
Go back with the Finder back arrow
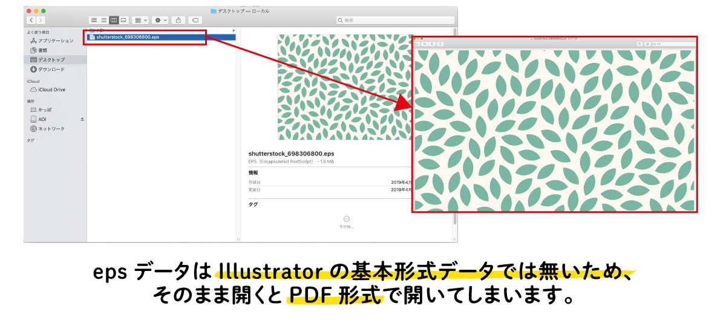(x=31, y=20)
